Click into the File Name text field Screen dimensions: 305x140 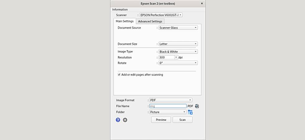coord(168,106)
